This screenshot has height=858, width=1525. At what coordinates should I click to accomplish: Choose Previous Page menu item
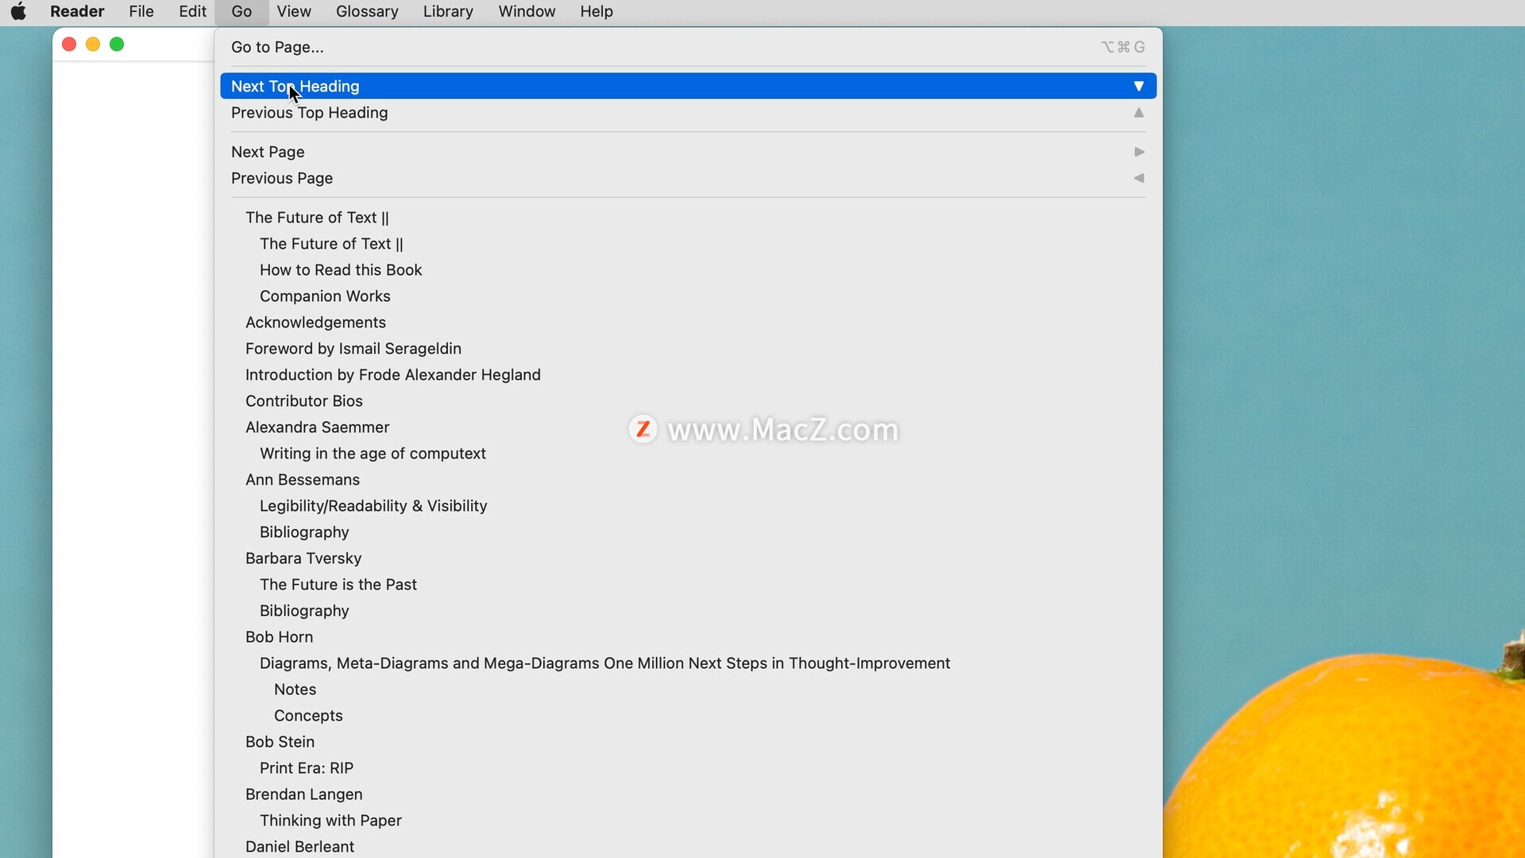(x=688, y=178)
